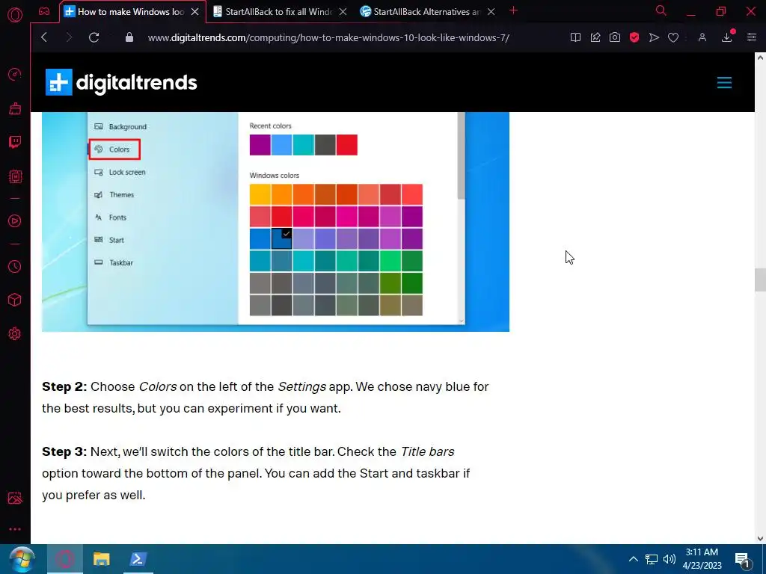This screenshot has height=574, width=766.
Task: Open the Windows Start orb
Action: (22, 559)
